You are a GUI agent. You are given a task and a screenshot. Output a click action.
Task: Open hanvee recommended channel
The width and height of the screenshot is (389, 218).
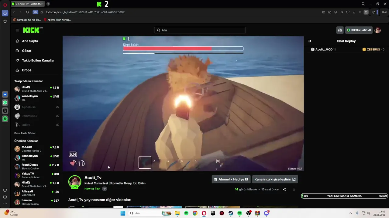point(37,202)
